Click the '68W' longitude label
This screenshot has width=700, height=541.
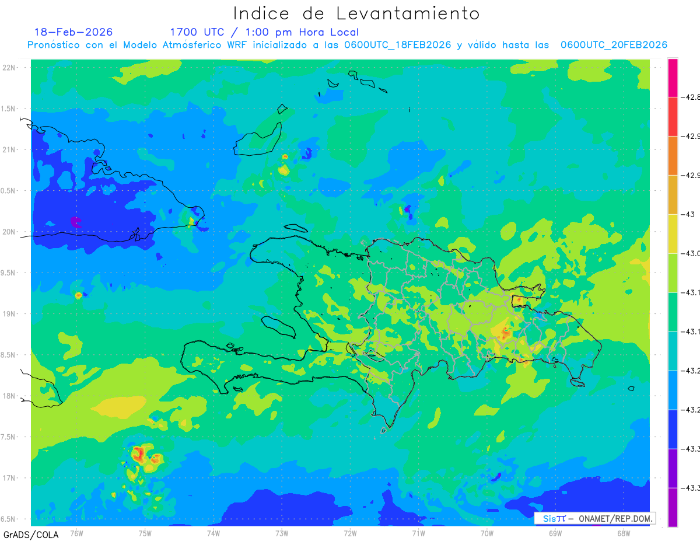[x=624, y=533]
